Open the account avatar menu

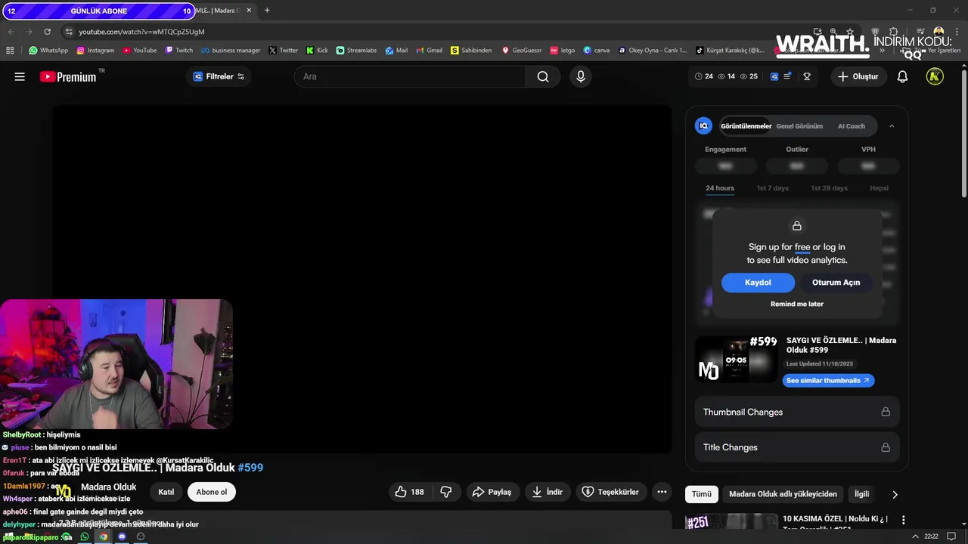[x=935, y=76]
